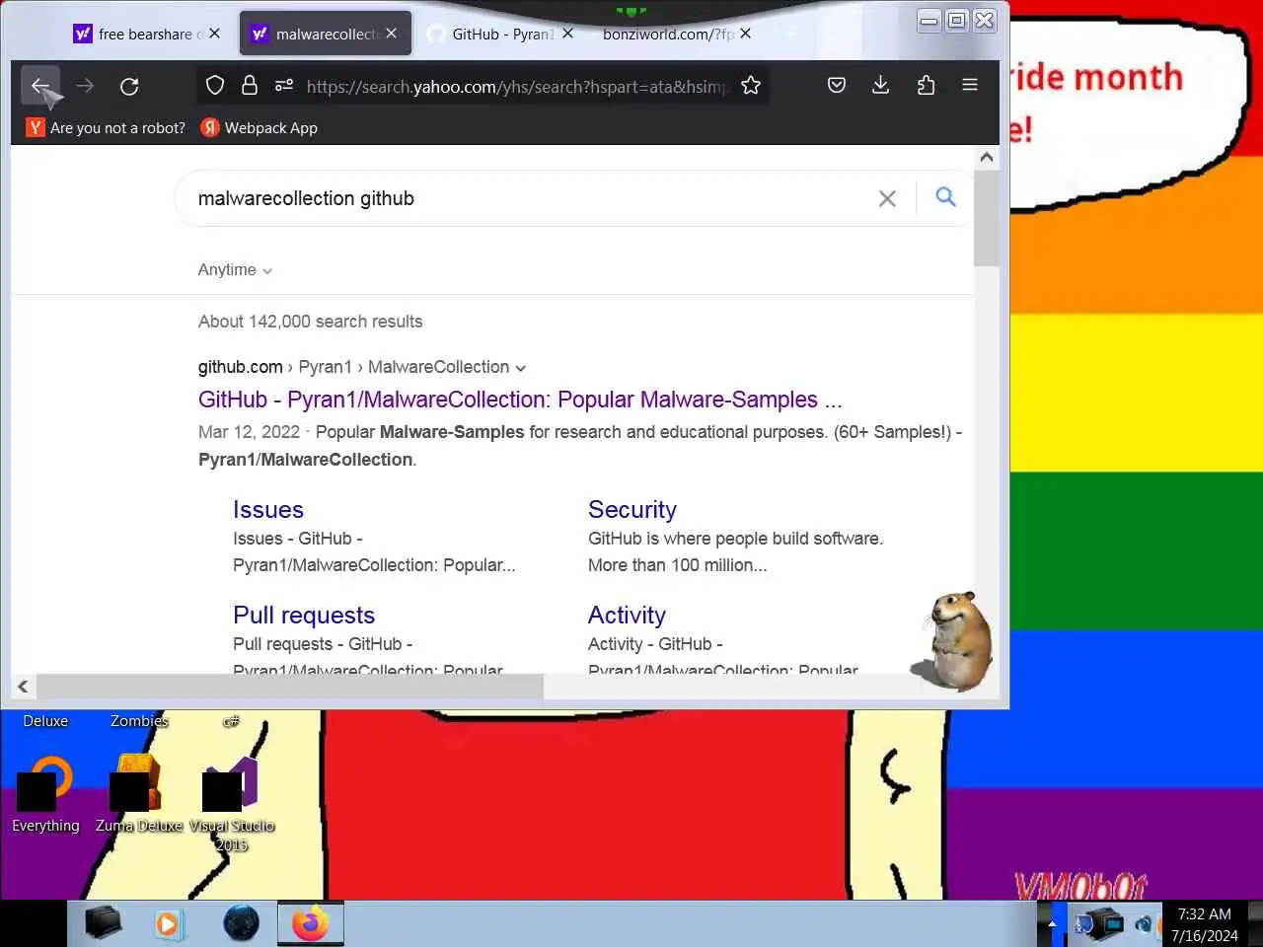
Task: Show hidden system tray icons
Action: (x=1052, y=924)
